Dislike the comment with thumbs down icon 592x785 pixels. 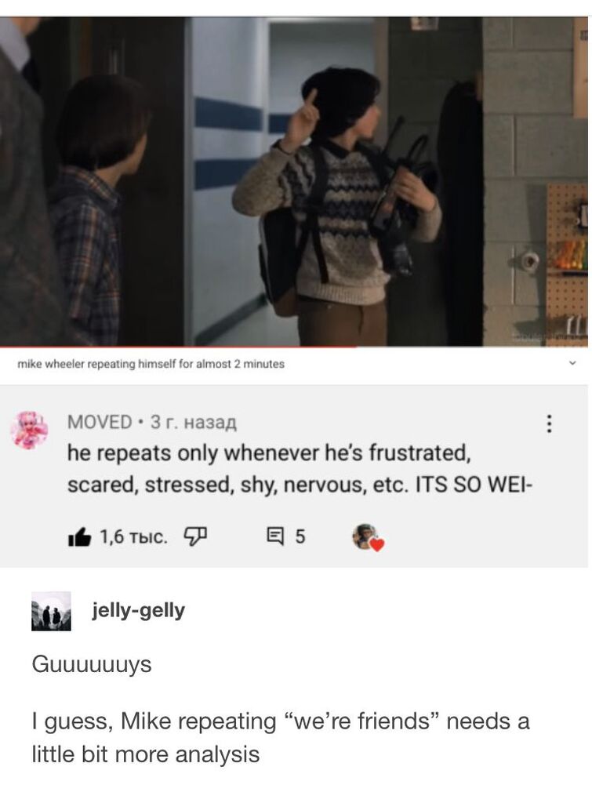(x=196, y=536)
